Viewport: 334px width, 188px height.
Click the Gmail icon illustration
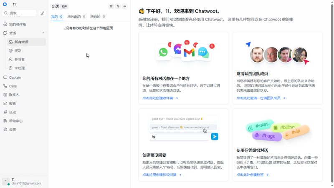click(189, 53)
